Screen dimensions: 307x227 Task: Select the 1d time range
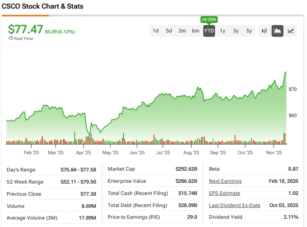coord(155,31)
